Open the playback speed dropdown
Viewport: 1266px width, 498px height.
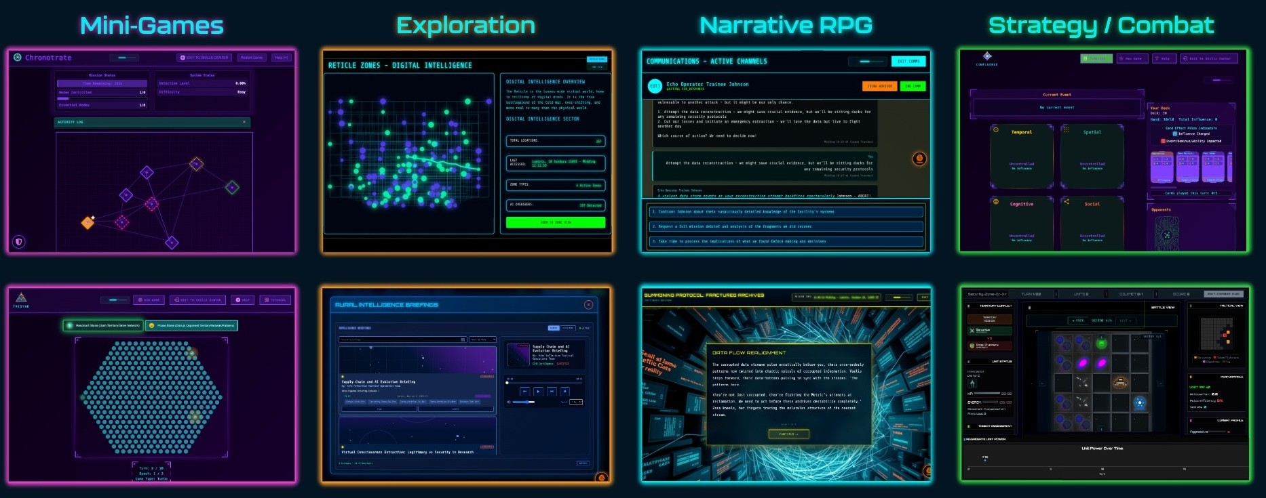click(x=576, y=402)
